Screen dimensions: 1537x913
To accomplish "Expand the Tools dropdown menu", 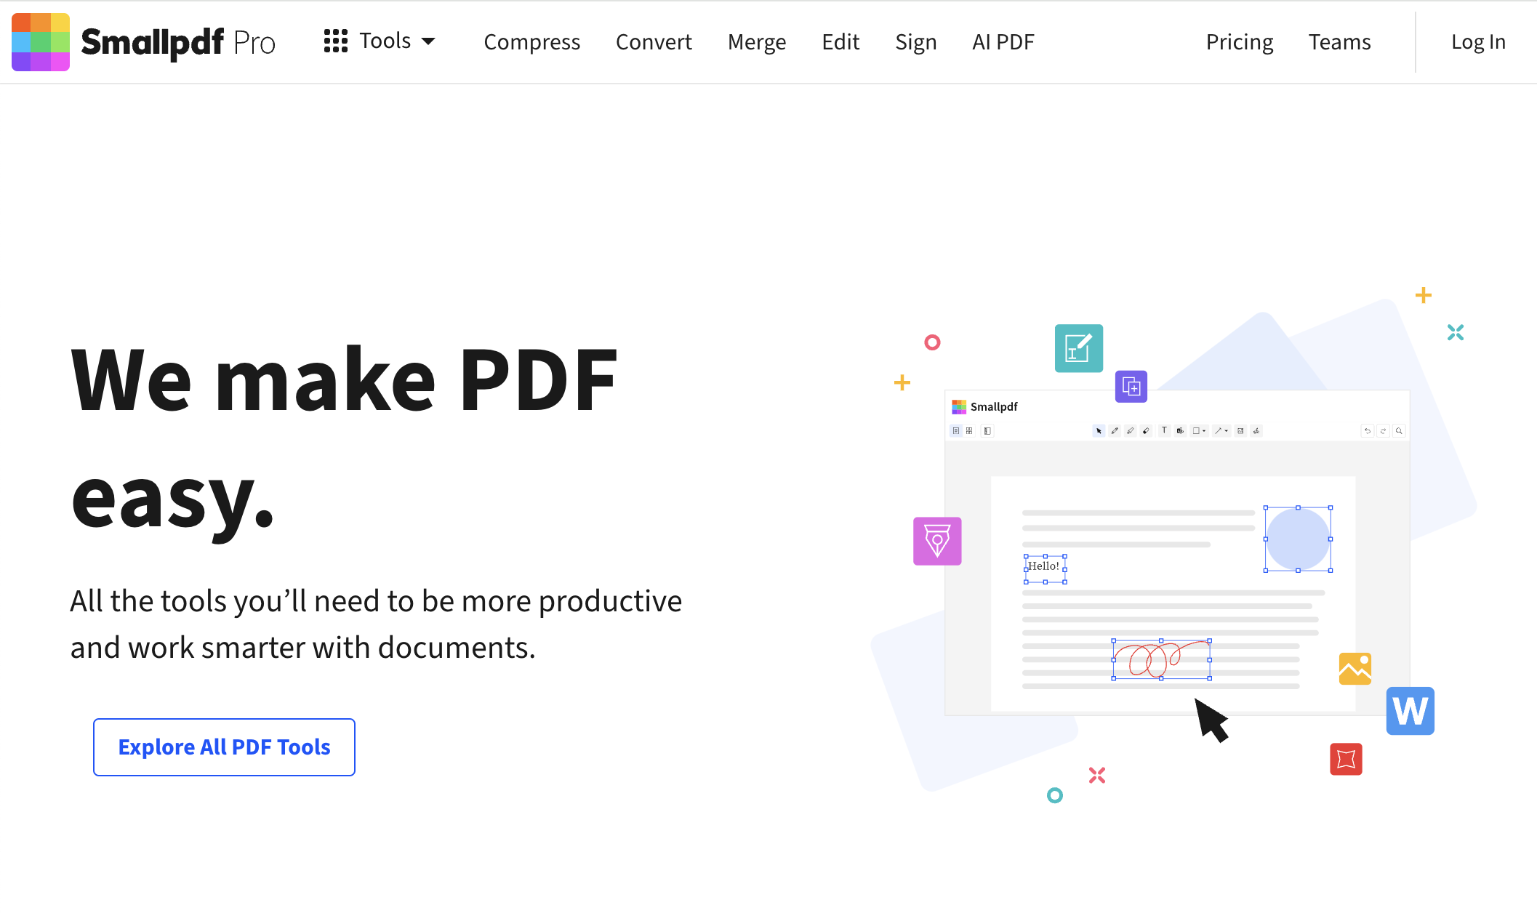I will coord(380,41).
